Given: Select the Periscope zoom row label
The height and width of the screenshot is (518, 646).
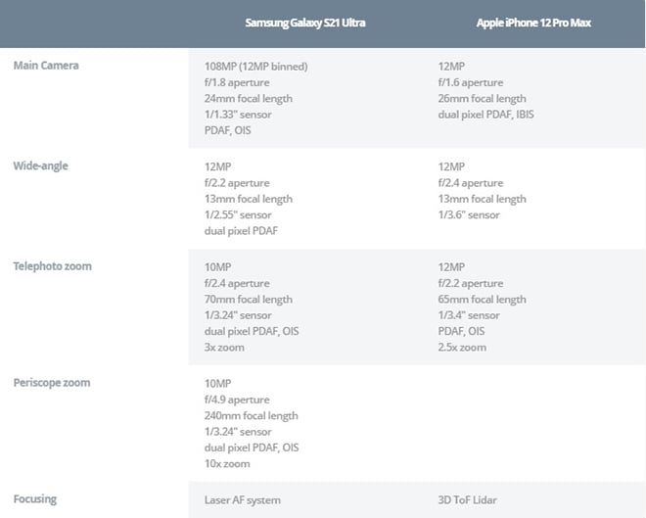Looking at the screenshot, I should (52, 383).
